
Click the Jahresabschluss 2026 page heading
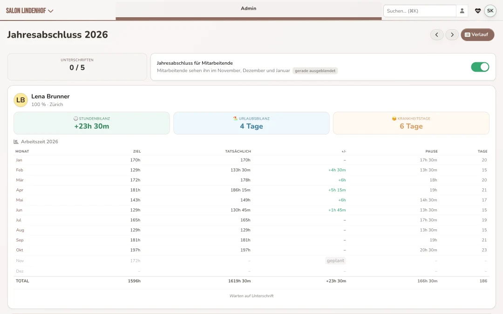click(x=57, y=34)
